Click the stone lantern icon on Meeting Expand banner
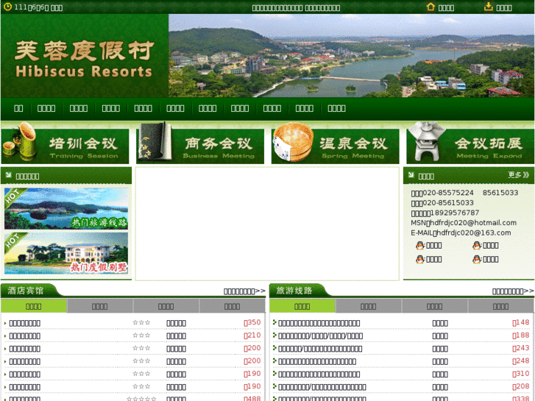Screen dimensions: 535x401 pyautogui.click(x=426, y=142)
